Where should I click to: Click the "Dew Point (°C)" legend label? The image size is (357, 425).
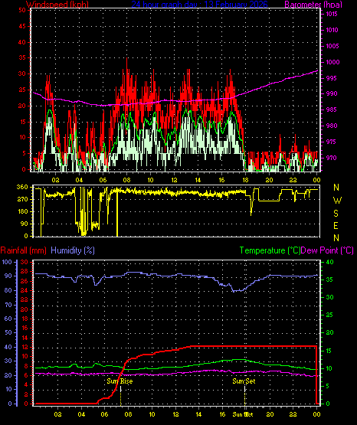coord(327,250)
